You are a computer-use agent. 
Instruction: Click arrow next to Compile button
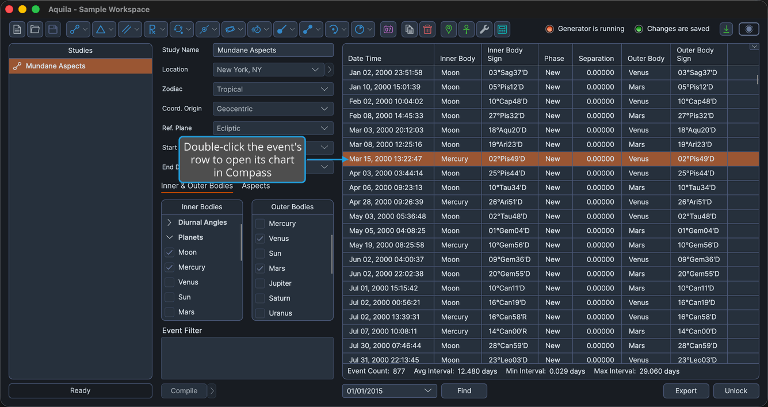click(x=212, y=391)
